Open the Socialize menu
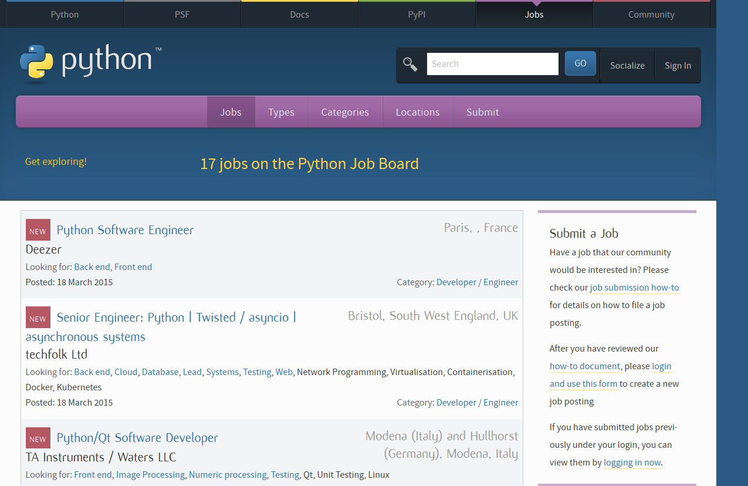The image size is (748, 486). (627, 65)
